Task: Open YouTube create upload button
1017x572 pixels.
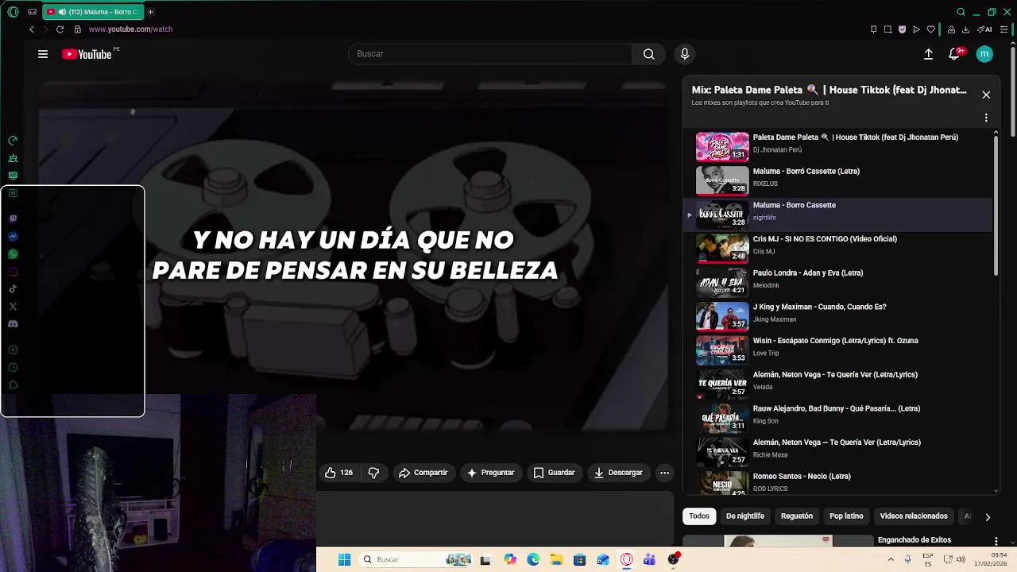Action: (x=928, y=54)
